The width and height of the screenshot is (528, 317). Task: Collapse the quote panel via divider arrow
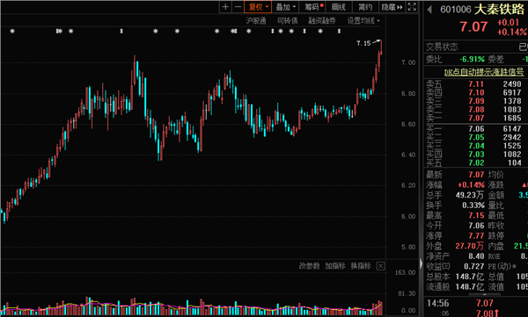(421, 264)
